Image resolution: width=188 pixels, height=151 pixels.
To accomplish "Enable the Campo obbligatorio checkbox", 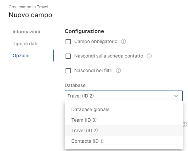I will click(68, 42).
